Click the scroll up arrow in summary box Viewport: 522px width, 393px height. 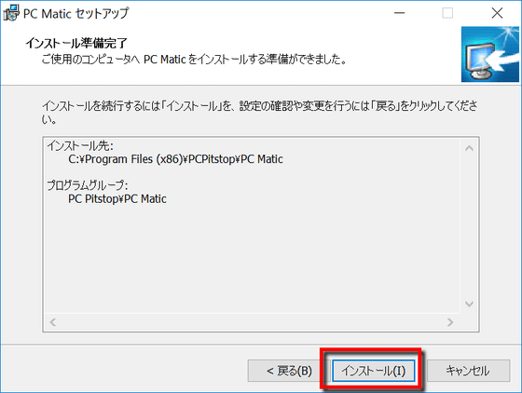pyautogui.click(x=469, y=148)
